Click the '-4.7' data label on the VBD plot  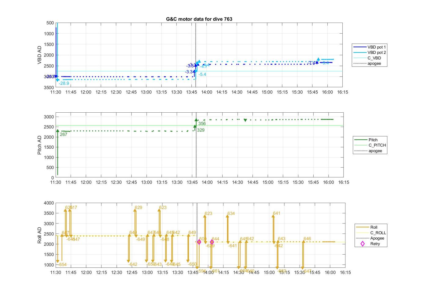tap(204, 66)
